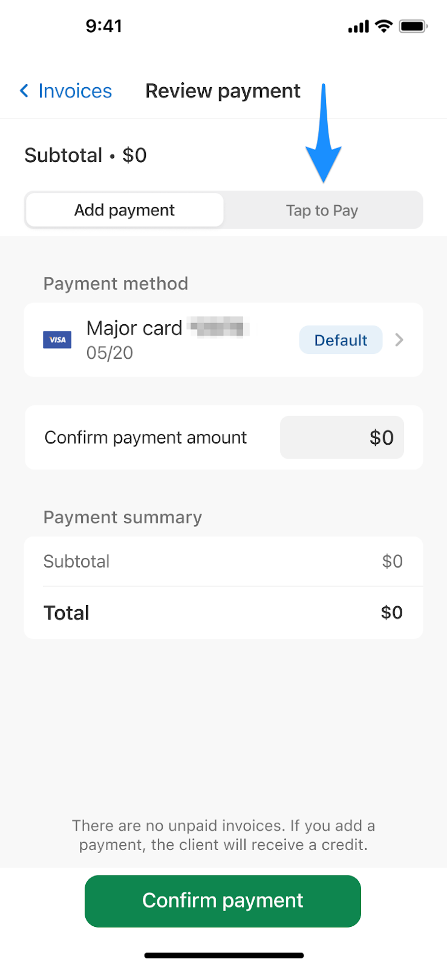Viewport: 447px width, 968px height.
Task: Click the Review payment title
Action: pyautogui.click(x=223, y=91)
